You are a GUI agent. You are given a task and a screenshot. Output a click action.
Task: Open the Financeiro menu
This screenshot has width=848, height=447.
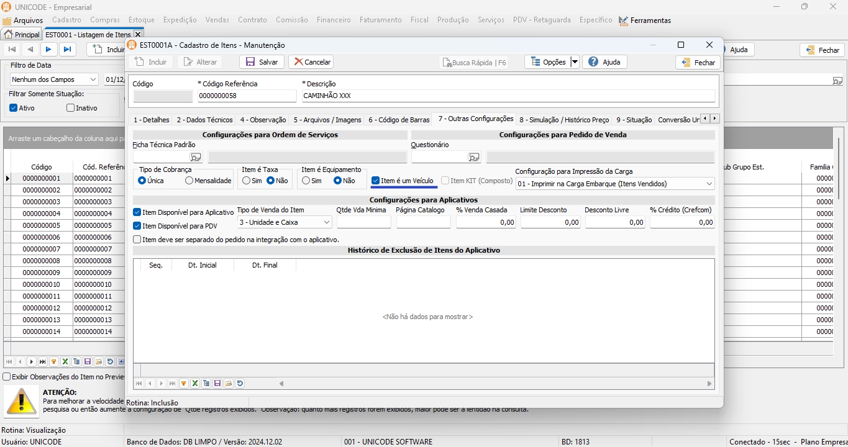(334, 20)
